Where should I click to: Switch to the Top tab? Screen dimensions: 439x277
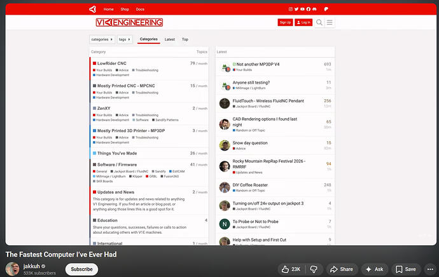click(x=185, y=39)
